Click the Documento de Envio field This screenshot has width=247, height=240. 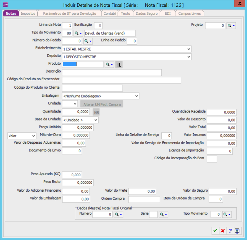coord(72,151)
